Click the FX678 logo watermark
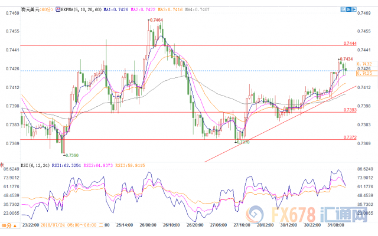Image resolution: width=378 pixels, height=236 pixels. tap(312, 215)
